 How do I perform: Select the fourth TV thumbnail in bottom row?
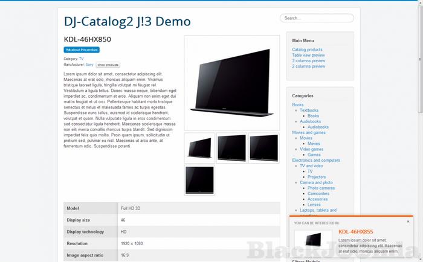[199, 180]
